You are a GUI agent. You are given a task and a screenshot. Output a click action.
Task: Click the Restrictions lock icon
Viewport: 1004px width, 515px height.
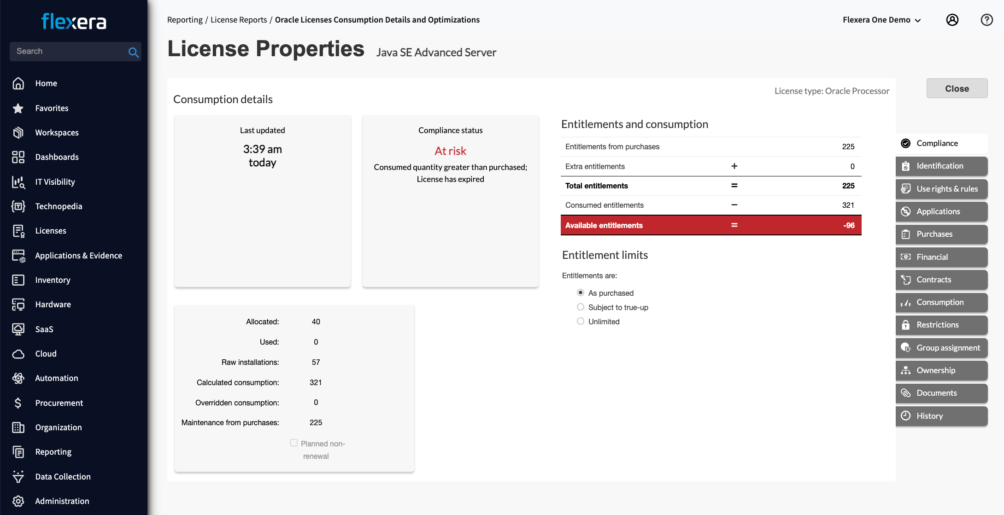(x=906, y=325)
